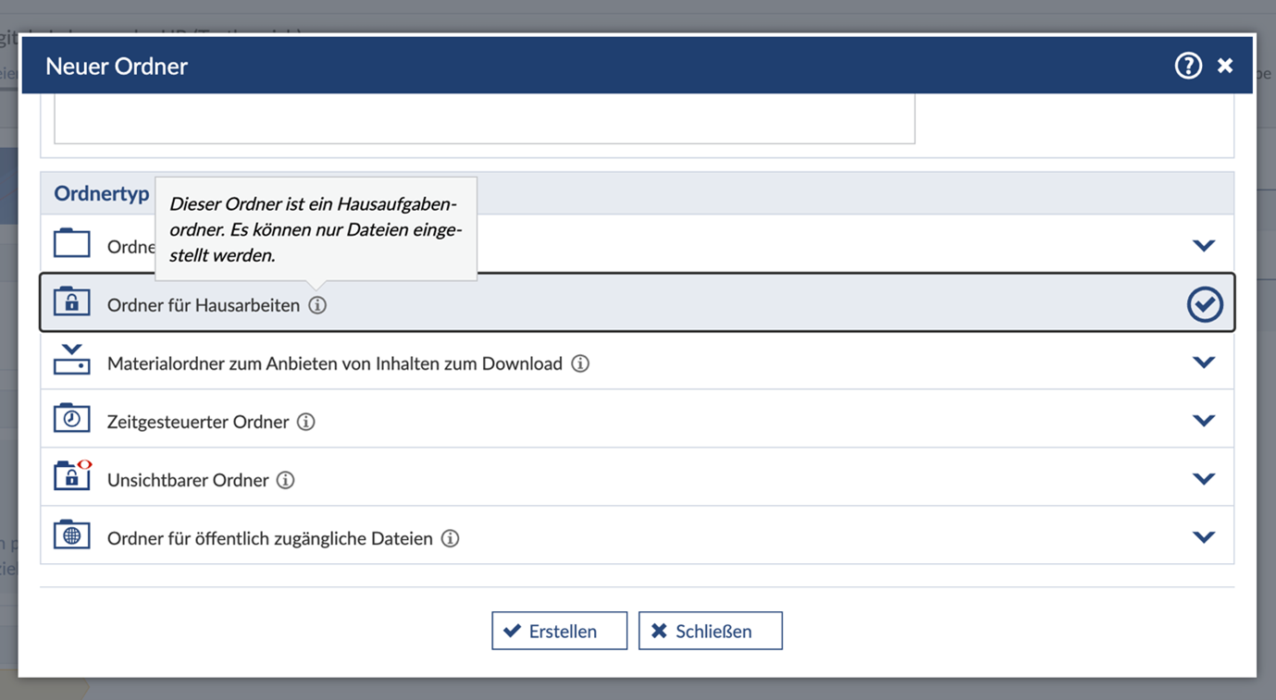Click the locked folder icon for Hausarbeiten
This screenshot has height=700, width=1276.
(71, 301)
